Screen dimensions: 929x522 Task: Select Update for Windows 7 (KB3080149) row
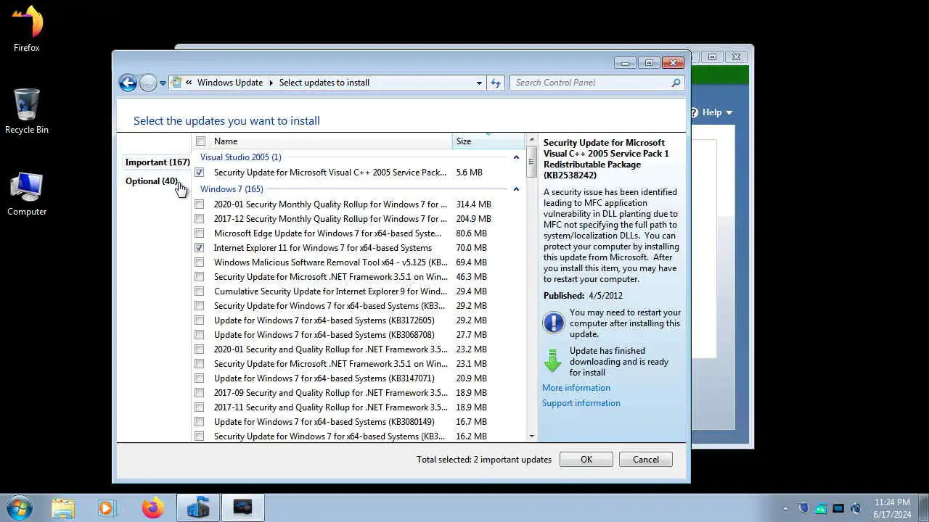point(359,422)
